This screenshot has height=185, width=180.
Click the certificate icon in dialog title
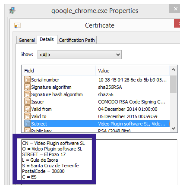click(x=17, y=25)
